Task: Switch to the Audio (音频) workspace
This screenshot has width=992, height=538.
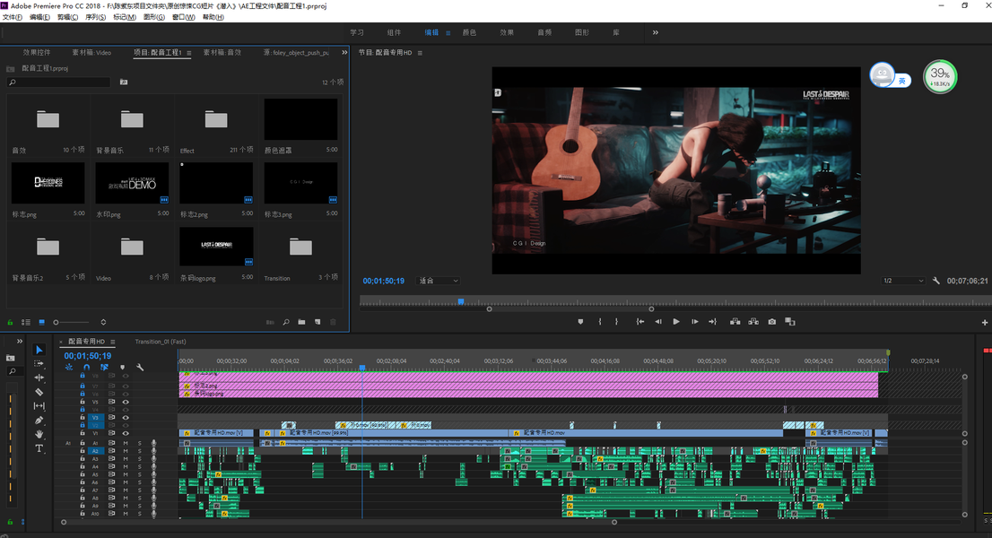Action: point(544,32)
